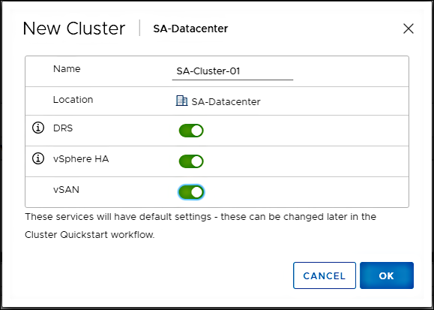Turn off the vSphere HA toggle
The height and width of the screenshot is (310, 434).
[191, 161]
